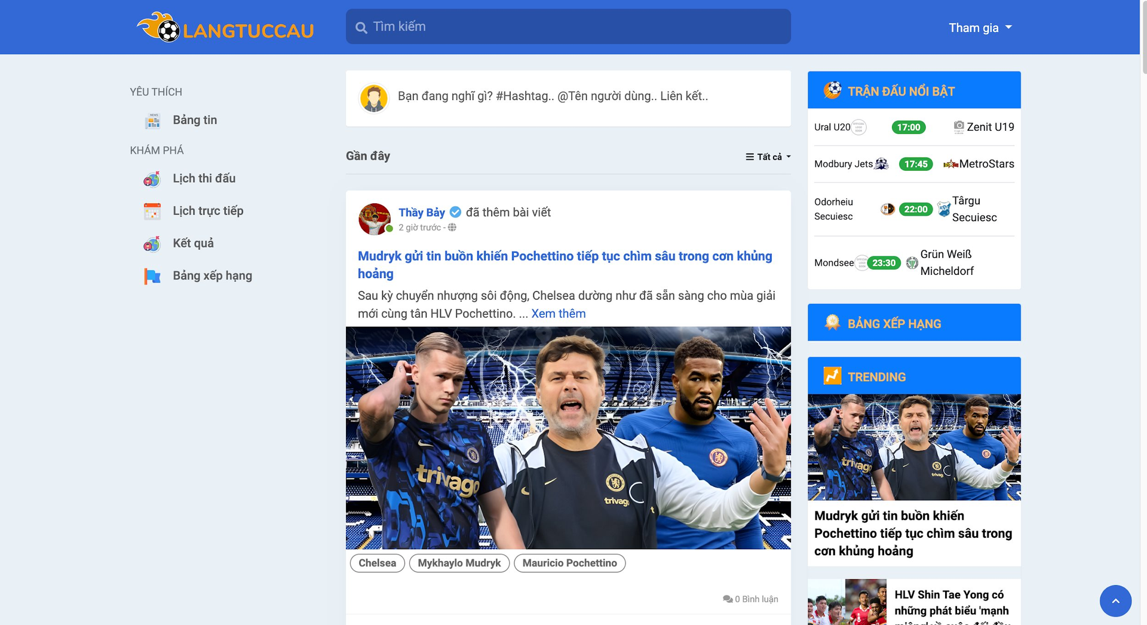Viewport: 1147px width, 625px height.
Task: Open the Tham gia dropdown menu
Action: click(x=980, y=27)
